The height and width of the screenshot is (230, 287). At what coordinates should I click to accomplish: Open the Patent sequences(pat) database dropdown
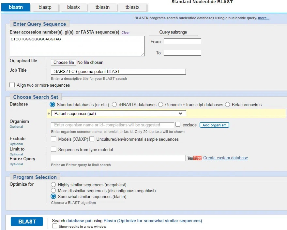[119, 114]
